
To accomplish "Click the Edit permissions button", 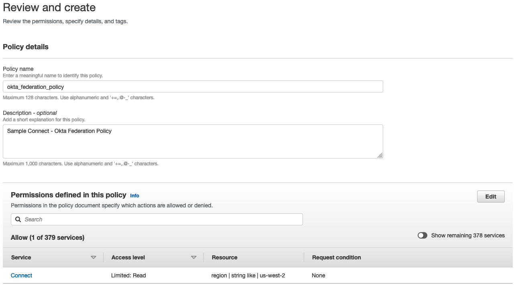I will 490,197.
